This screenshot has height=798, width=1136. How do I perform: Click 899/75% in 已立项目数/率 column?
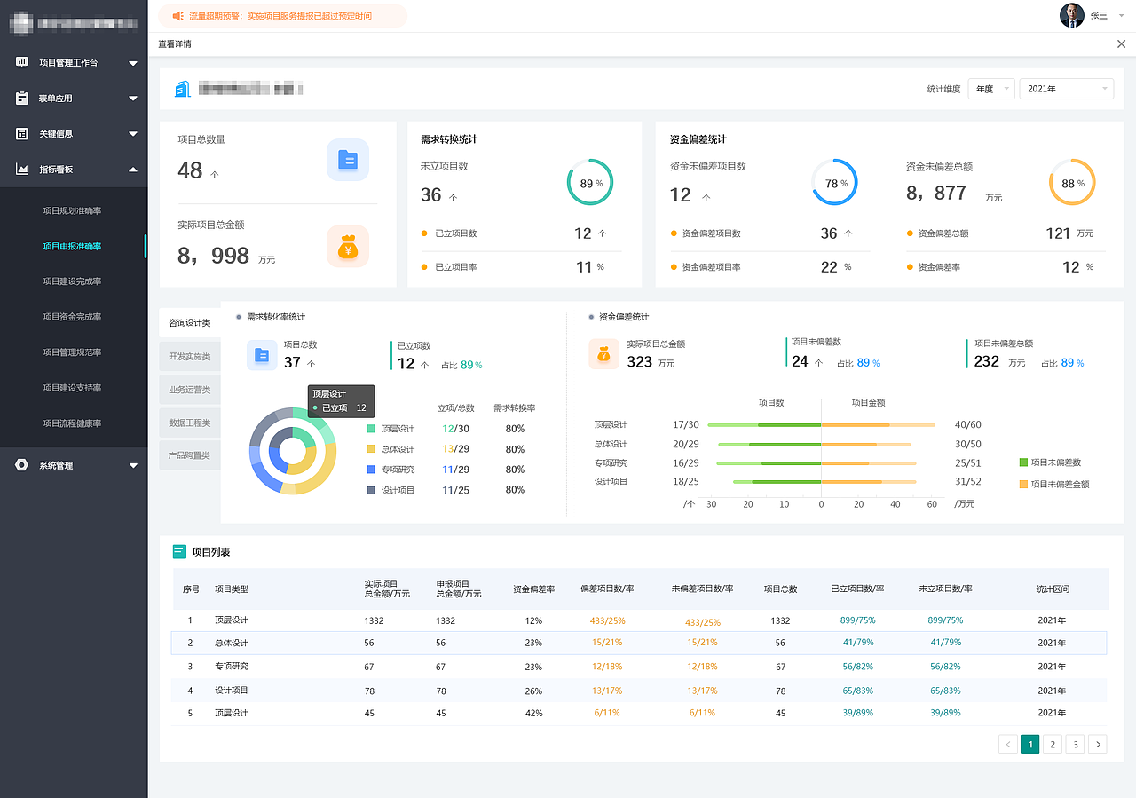[x=858, y=620]
